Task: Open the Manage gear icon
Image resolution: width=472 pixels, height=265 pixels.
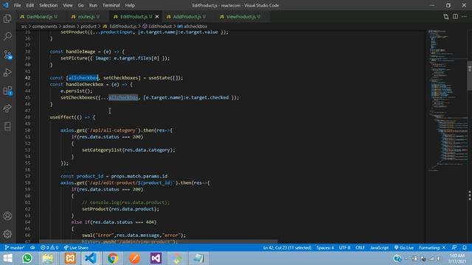Action: tap(7, 234)
